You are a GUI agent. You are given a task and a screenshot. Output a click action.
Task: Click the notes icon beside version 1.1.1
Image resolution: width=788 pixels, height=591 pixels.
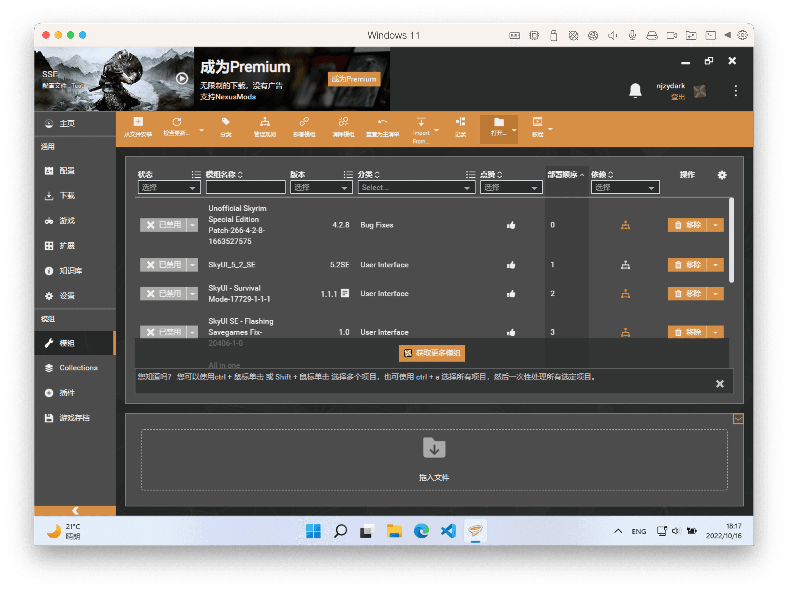click(x=345, y=293)
